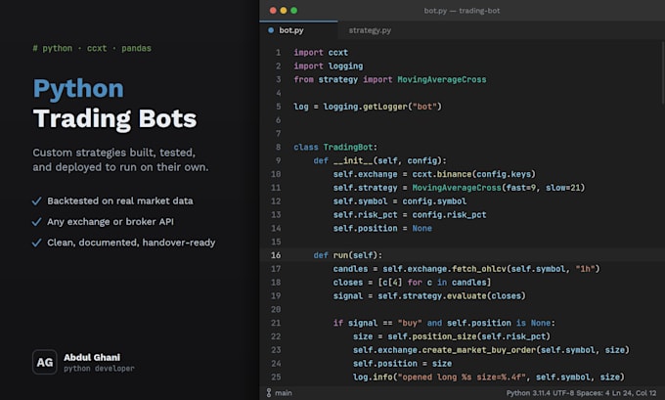Image resolution: width=665 pixels, height=400 pixels.
Task: Click the # python · ccxt · pandas tagline
Action: (92, 48)
